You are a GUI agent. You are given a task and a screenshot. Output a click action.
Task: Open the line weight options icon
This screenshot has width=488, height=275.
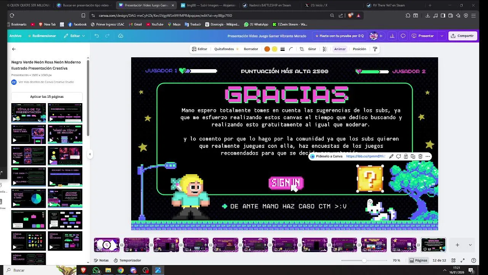click(283, 49)
